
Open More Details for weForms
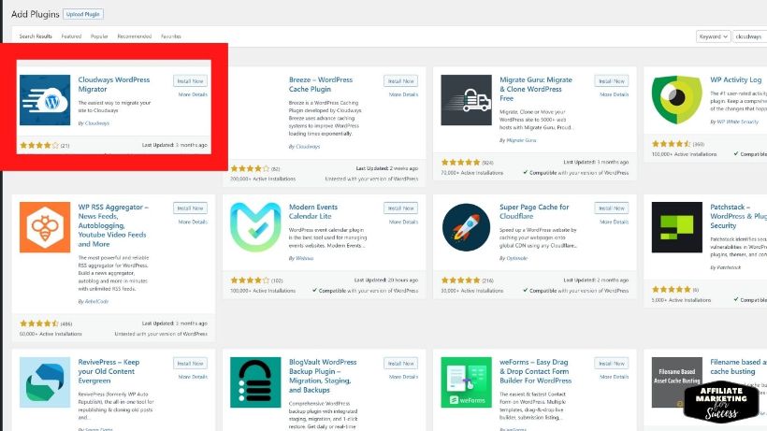point(614,377)
